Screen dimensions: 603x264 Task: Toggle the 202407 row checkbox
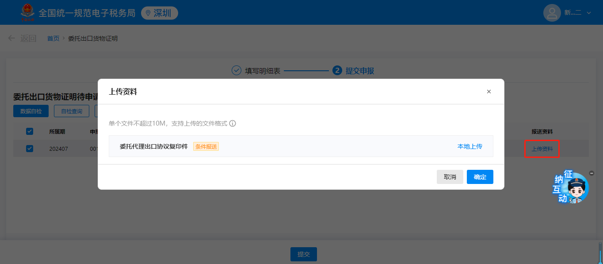click(30, 149)
